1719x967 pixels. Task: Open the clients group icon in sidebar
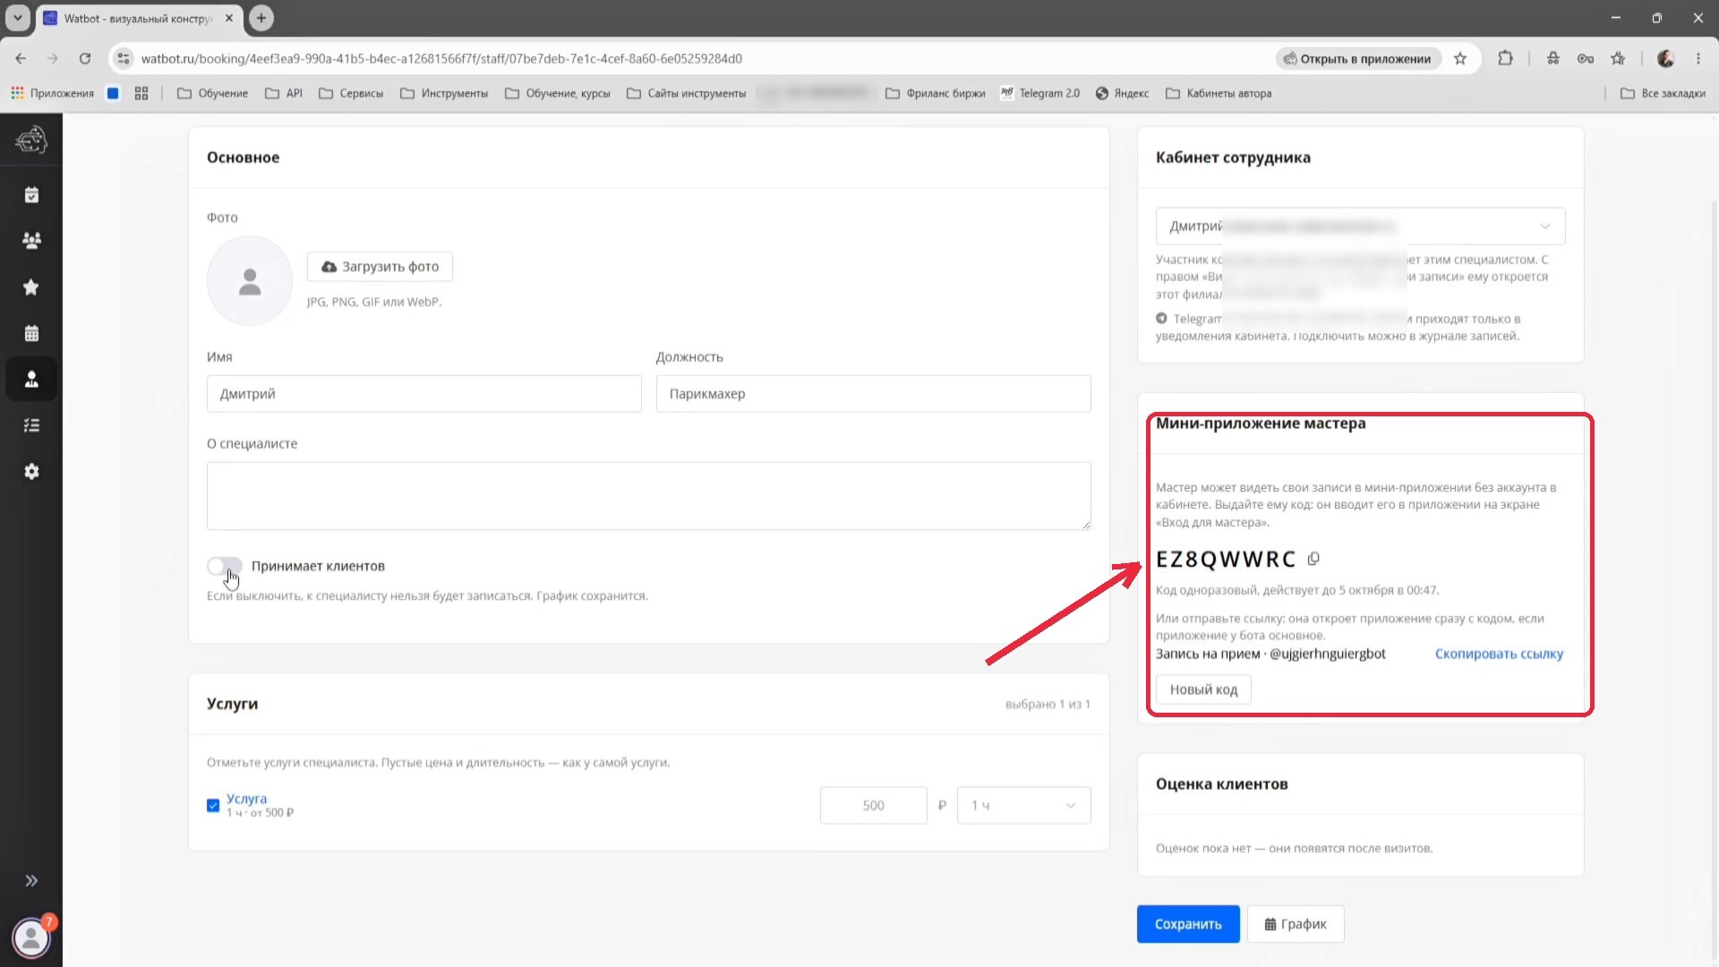coord(31,240)
